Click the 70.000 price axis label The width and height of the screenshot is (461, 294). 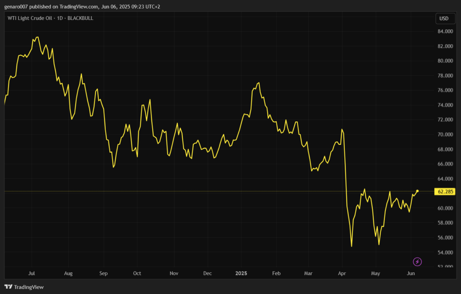(x=444, y=135)
